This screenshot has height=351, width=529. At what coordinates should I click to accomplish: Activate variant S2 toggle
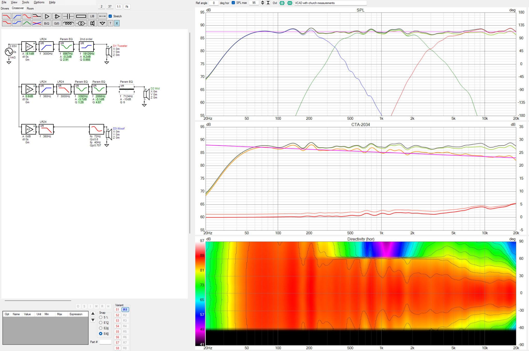(118, 315)
